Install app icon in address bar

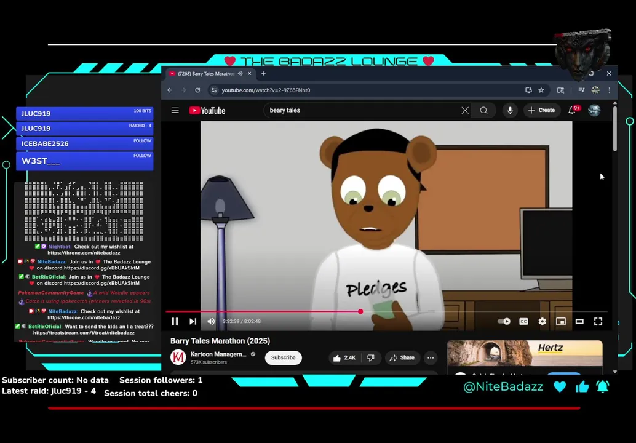click(528, 90)
